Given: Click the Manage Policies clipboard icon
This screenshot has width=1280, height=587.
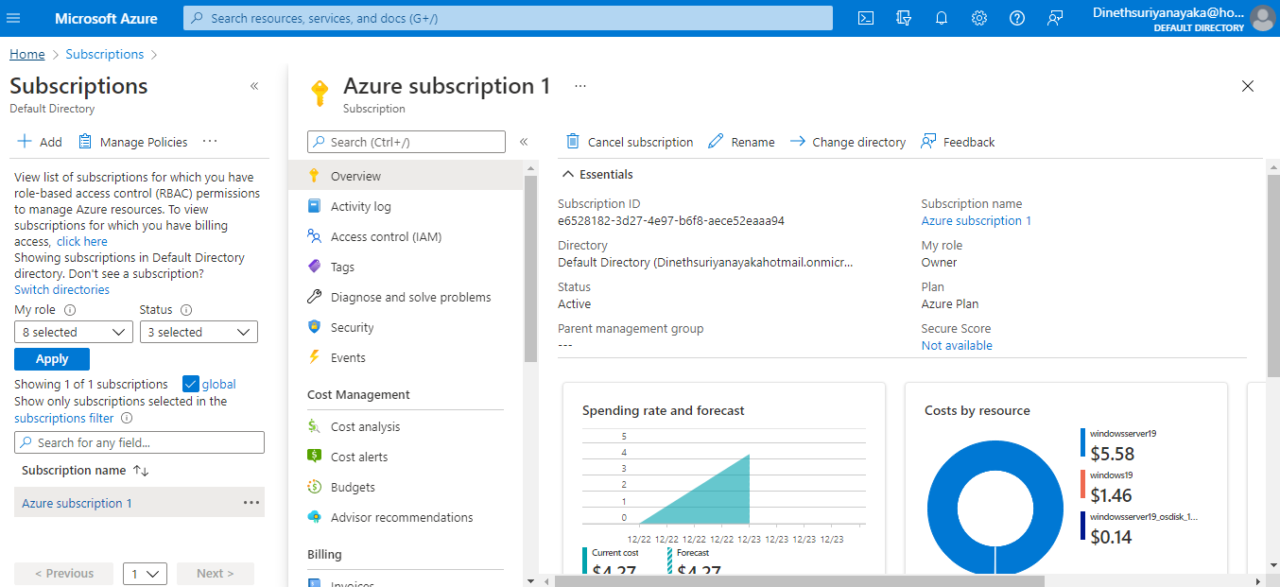Looking at the screenshot, I should pos(85,142).
